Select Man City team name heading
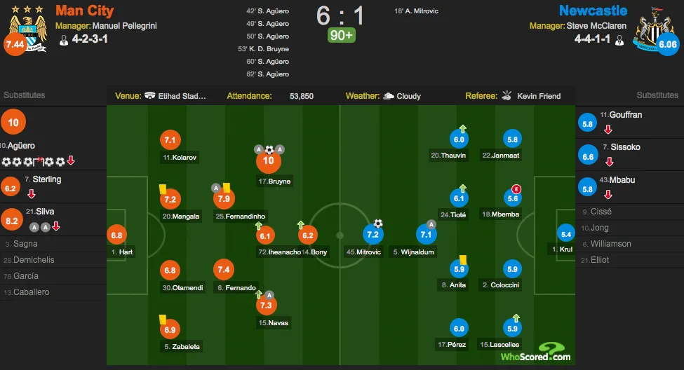Screen dimensions: 684x370 click(x=85, y=11)
